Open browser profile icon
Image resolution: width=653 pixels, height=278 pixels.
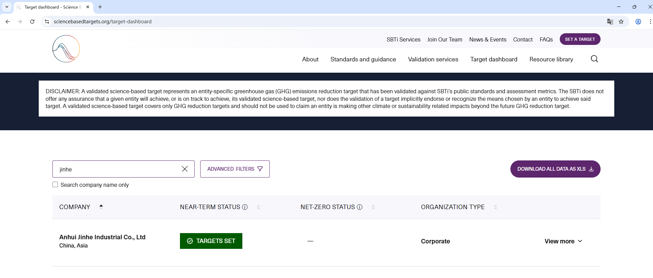(x=638, y=22)
